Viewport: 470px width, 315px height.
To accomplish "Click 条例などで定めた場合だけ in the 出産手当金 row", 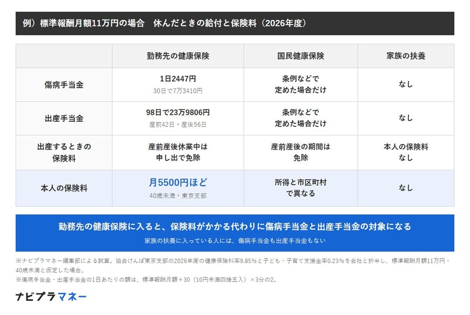I will [301, 118].
